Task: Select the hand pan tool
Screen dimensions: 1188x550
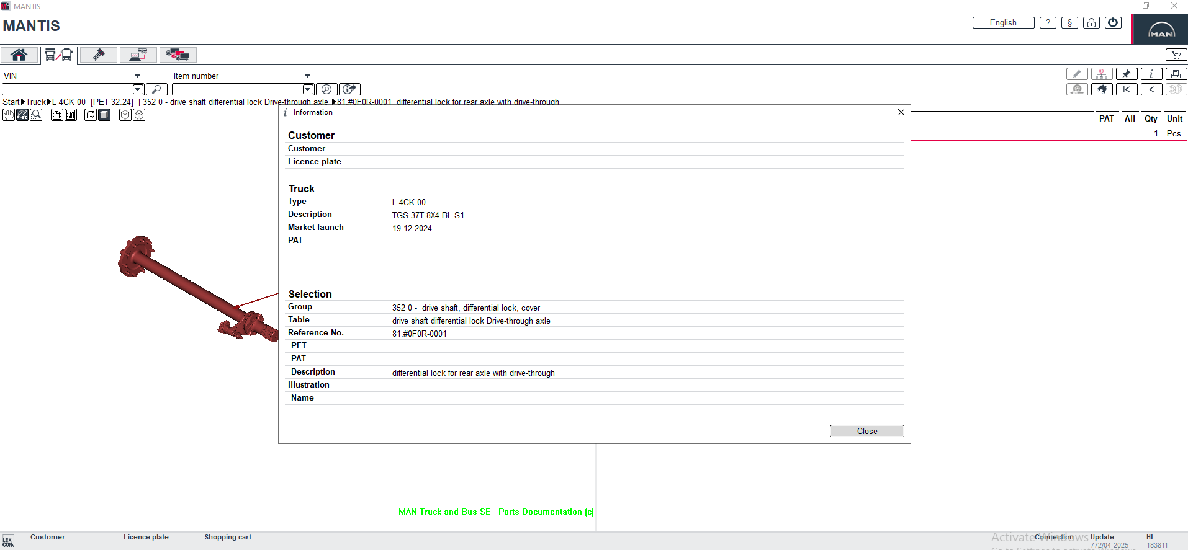Action: [x=9, y=115]
